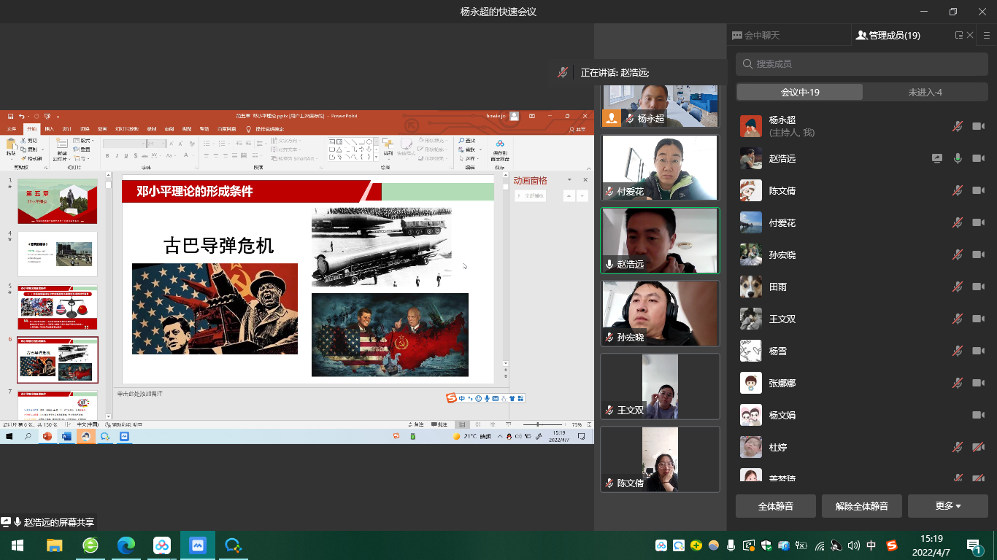Open the network icon in system tray

(820, 545)
